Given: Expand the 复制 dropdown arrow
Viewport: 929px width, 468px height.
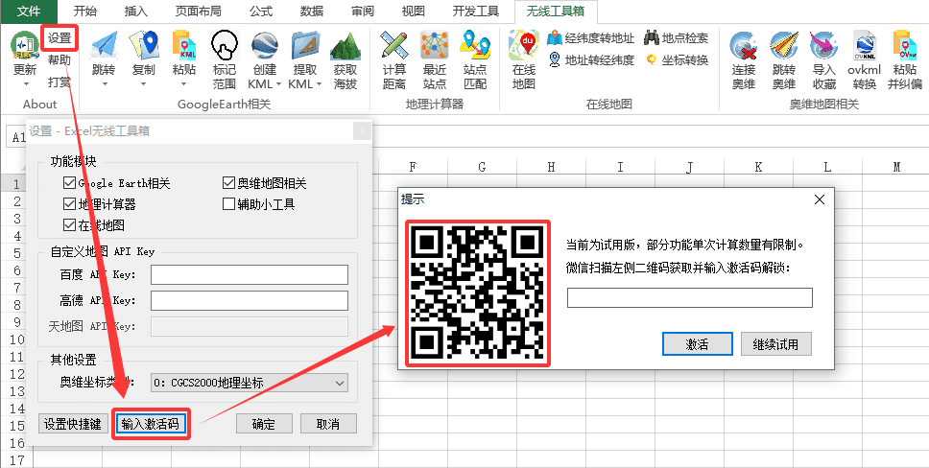Looking at the screenshot, I should point(144,83).
